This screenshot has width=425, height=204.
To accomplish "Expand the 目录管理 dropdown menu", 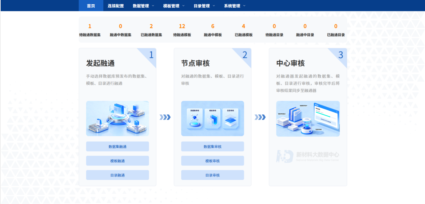I will point(204,6).
